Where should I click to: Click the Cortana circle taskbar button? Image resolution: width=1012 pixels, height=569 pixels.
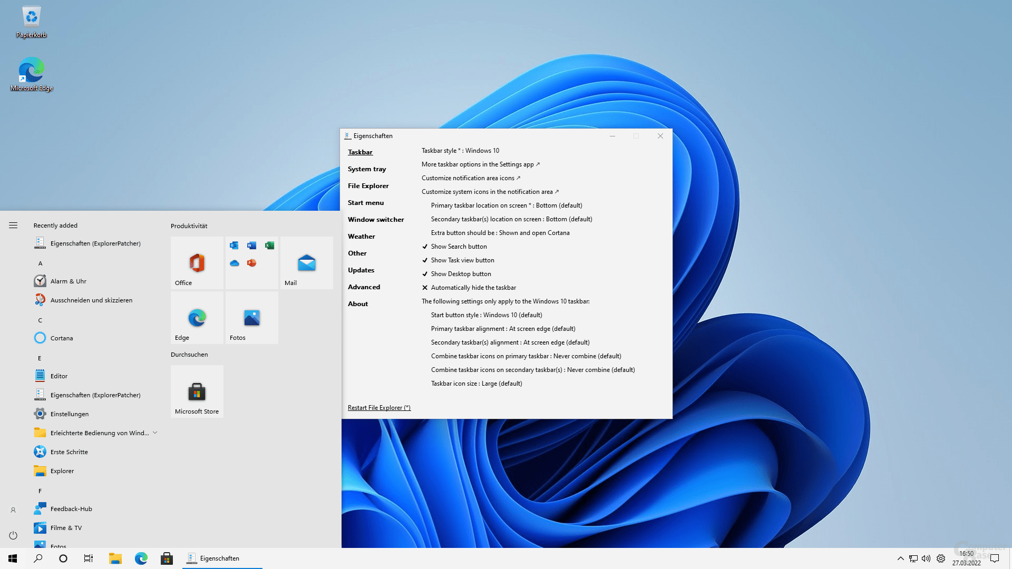(63, 558)
